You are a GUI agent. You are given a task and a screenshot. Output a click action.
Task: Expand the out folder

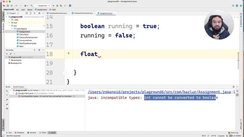click(9, 23)
